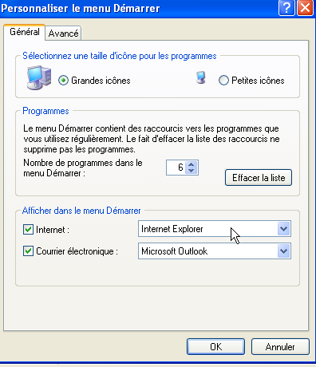Confirm with the OK button
316x367 pixels.
coord(215,347)
